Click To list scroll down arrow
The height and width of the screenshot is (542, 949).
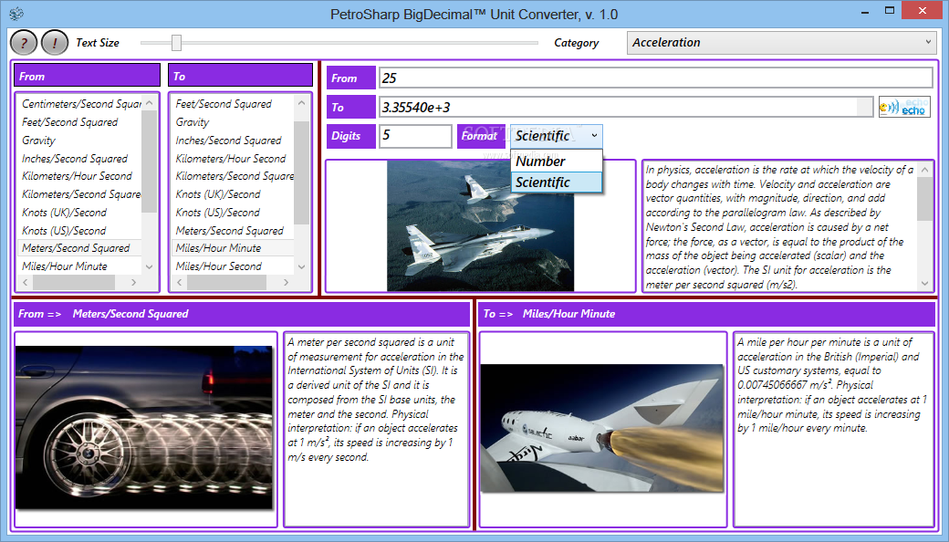coord(301,266)
